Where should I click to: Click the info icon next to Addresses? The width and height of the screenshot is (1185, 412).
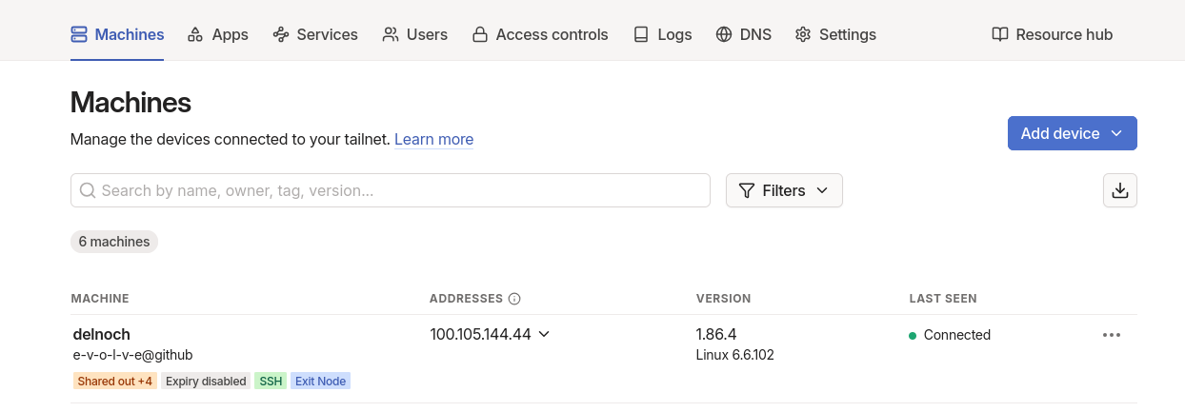click(514, 299)
